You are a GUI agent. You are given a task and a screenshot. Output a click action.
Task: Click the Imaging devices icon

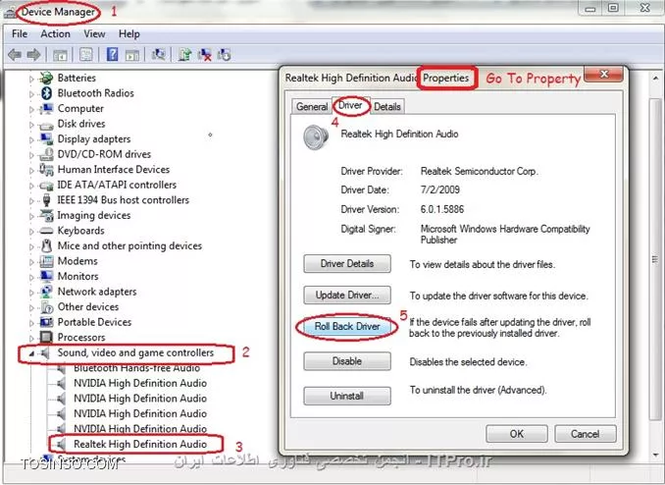click(x=46, y=215)
